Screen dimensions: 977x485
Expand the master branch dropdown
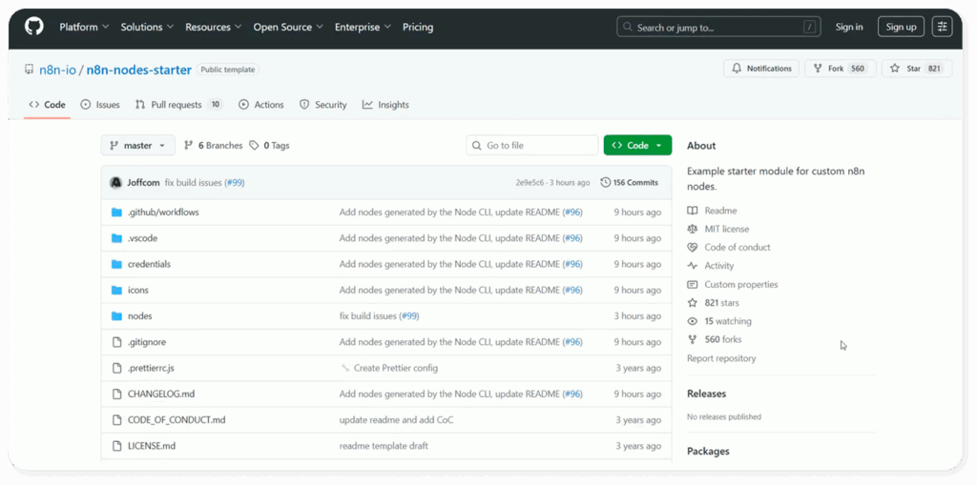coord(137,146)
